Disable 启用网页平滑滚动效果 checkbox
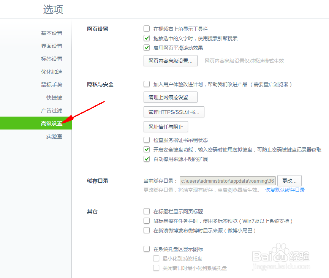Screen dimensions: 329x278 point(147,47)
